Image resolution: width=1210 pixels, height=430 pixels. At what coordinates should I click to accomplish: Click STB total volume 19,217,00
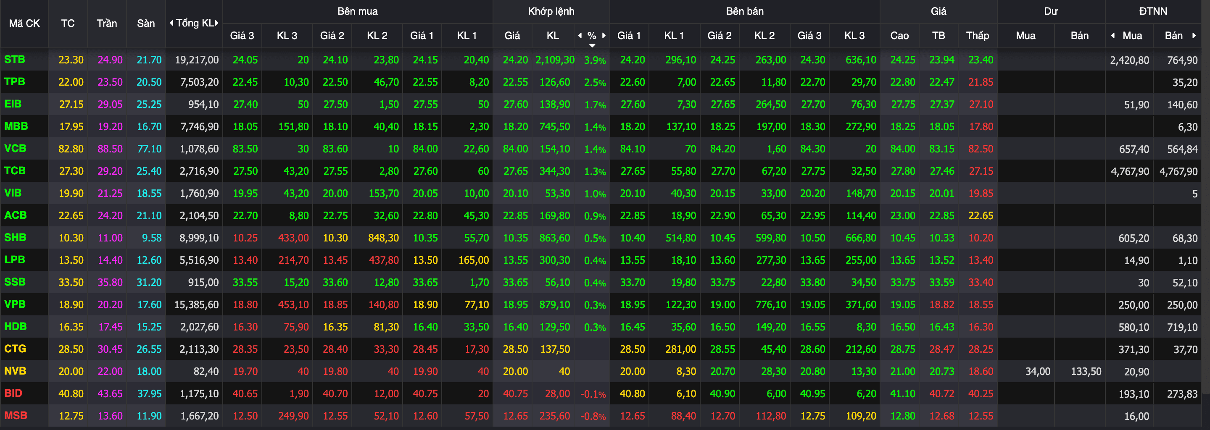tap(197, 60)
